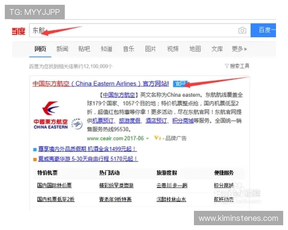Viewport: 288px width, 230px height.
Task: Open the 机票预订 link
Action: 103,121
